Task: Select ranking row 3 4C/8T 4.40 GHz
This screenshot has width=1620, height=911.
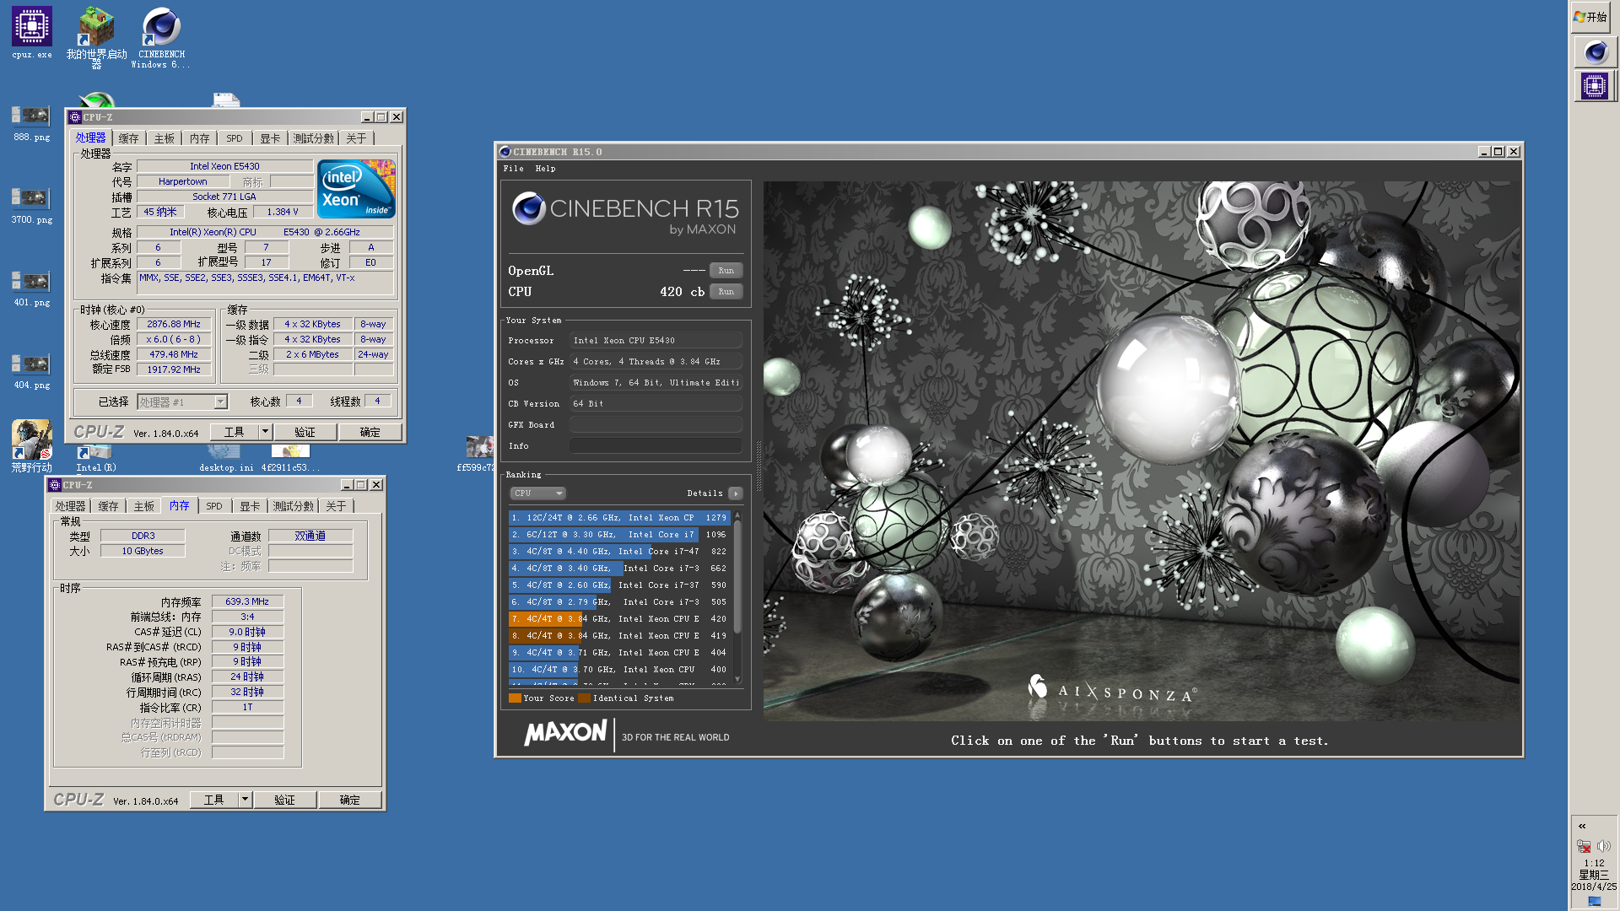Action: tap(619, 552)
